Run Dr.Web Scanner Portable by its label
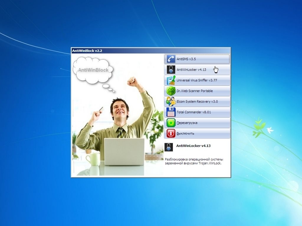Image resolution: width=302 pixels, height=226 pixels. (x=195, y=91)
